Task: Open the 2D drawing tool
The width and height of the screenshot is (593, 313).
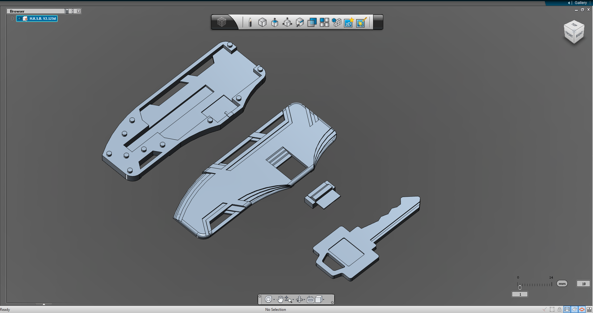Action: pos(349,22)
